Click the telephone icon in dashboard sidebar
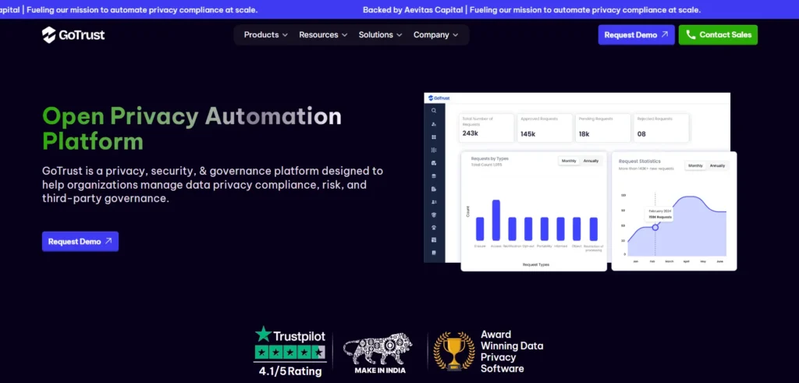This screenshot has width=799, height=383. (434, 227)
